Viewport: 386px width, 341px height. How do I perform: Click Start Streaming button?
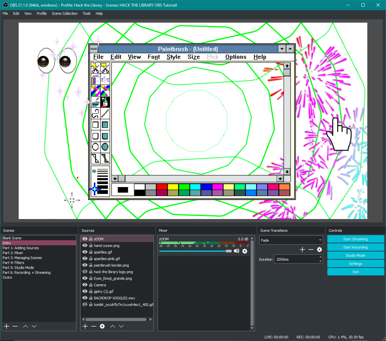pyautogui.click(x=356, y=239)
